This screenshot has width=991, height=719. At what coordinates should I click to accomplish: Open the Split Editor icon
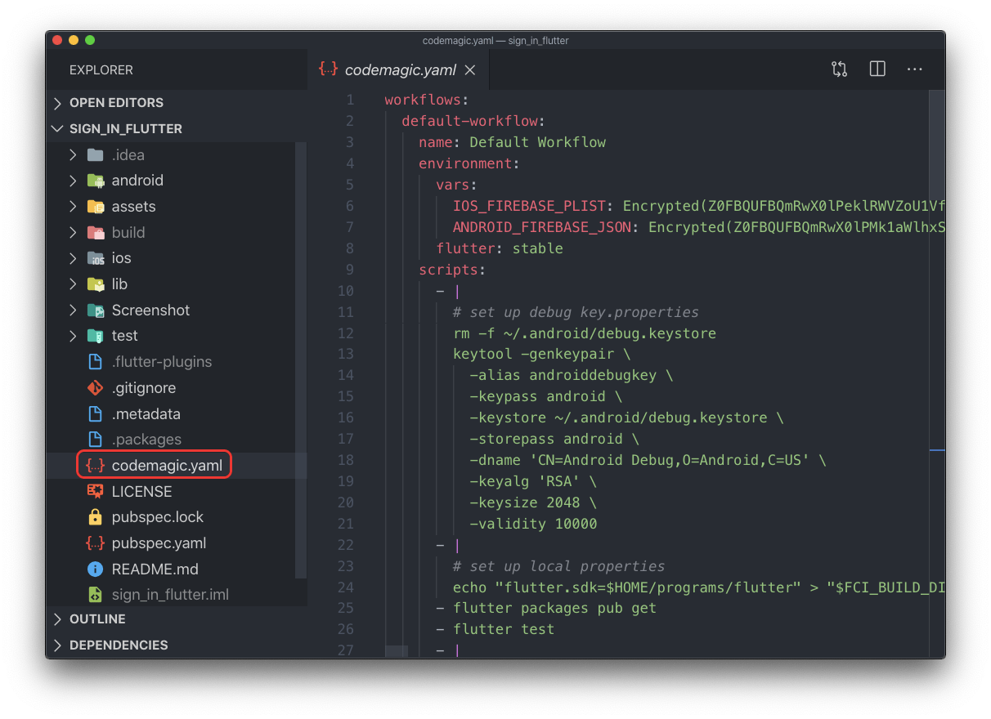877,69
